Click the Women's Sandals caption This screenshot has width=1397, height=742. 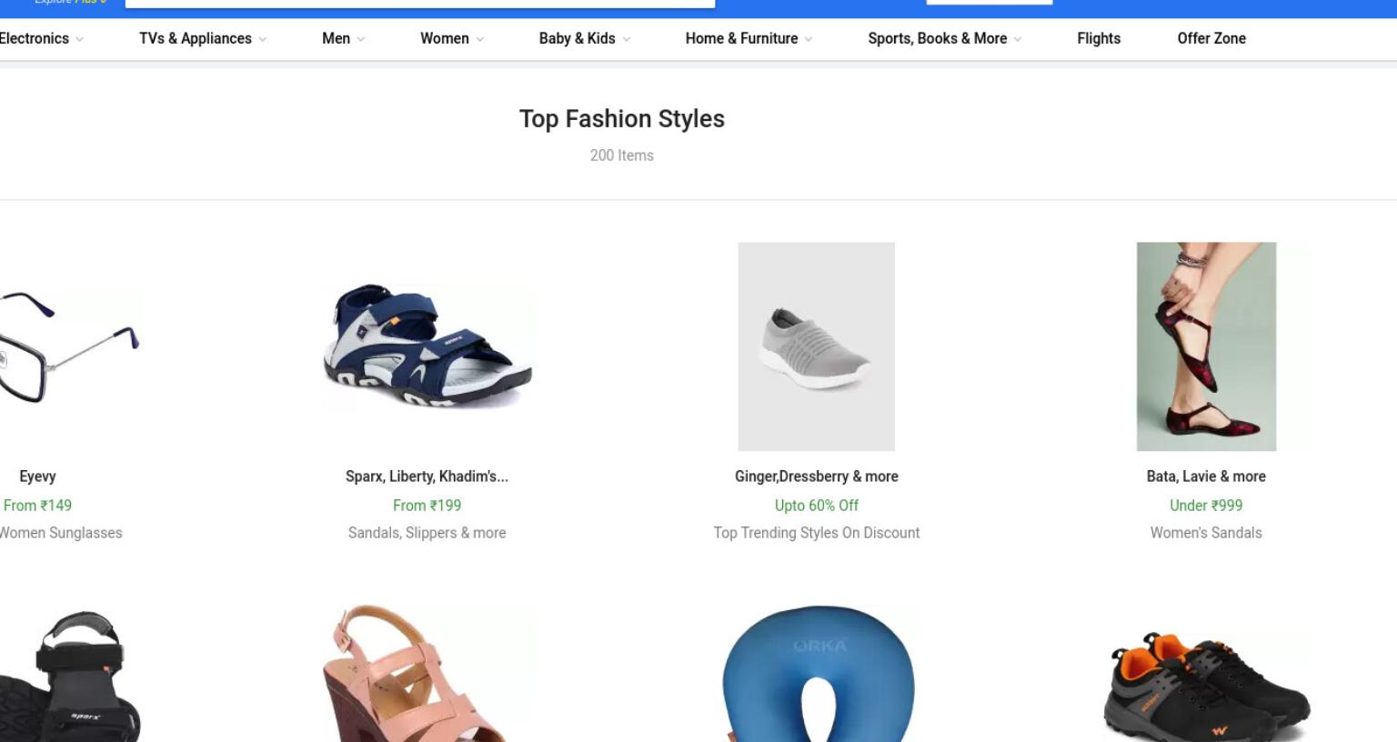pyautogui.click(x=1206, y=533)
